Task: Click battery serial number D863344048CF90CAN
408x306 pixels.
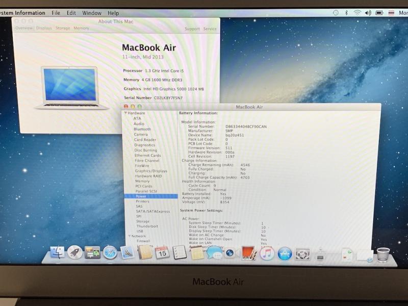Action: (x=246, y=126)
